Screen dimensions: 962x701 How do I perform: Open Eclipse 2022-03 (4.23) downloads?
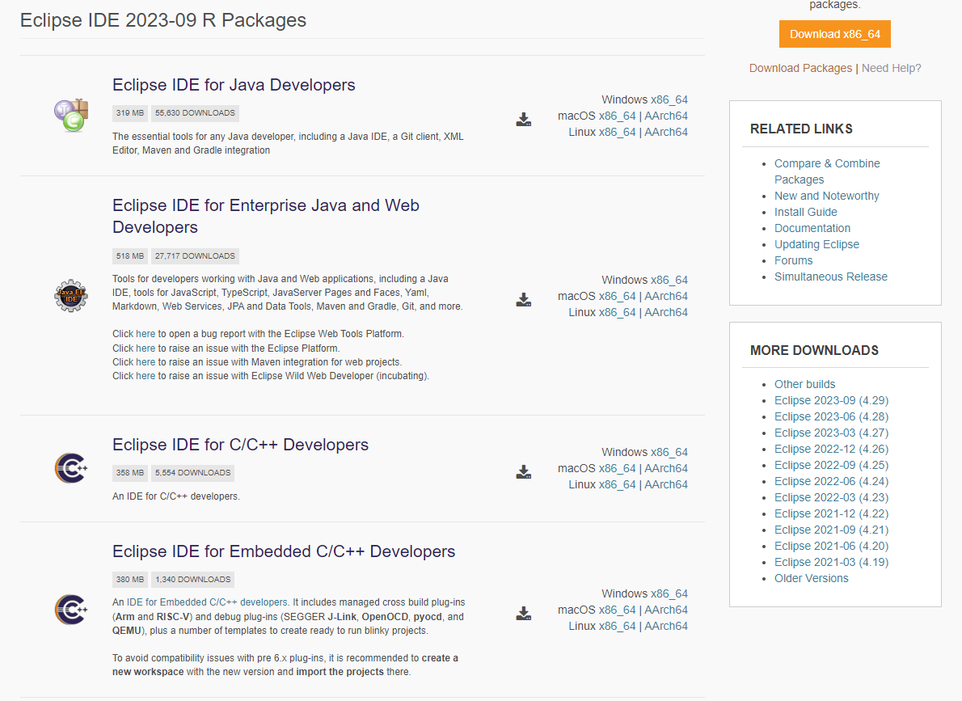point(831,497)
